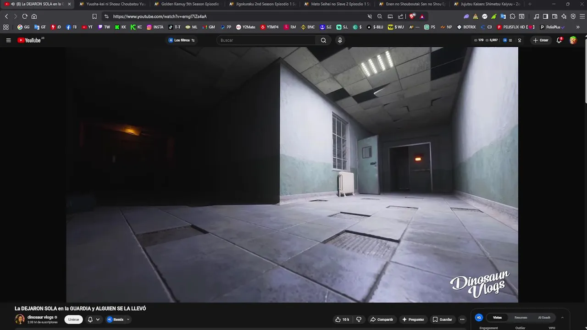Toggle the browser sidebar panel
This screenshot has width=587, height=330.
point(545,16)
